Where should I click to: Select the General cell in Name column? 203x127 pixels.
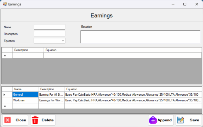[25, 95]
